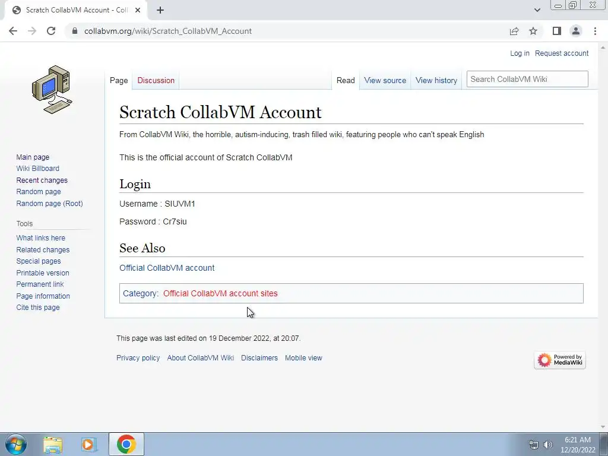Click Cite this page

click(x=38, y=307)
